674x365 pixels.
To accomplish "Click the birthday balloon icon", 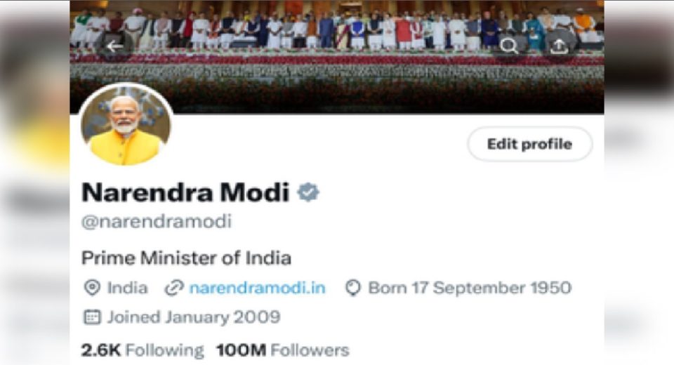I will (x=353, y=288).
